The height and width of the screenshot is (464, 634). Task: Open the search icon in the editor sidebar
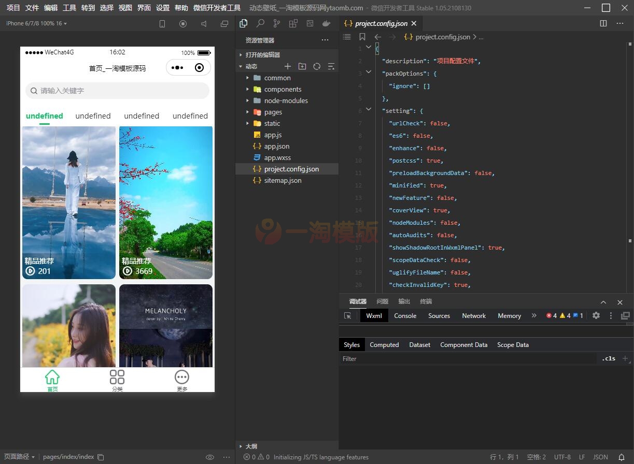coord(260,23)
